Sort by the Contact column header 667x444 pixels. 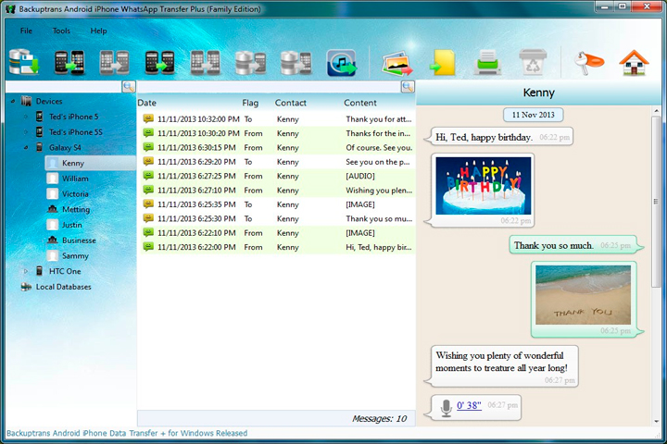click(x=291, y=103)
